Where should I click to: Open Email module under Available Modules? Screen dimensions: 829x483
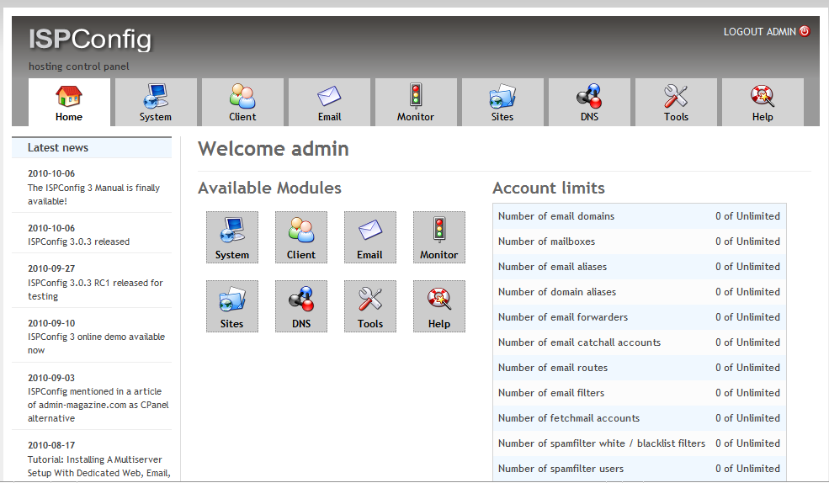point(370,237)
